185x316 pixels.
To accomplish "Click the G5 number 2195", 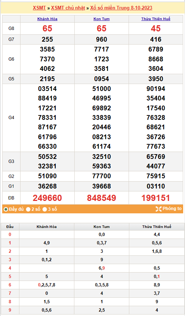I will 47,79.
